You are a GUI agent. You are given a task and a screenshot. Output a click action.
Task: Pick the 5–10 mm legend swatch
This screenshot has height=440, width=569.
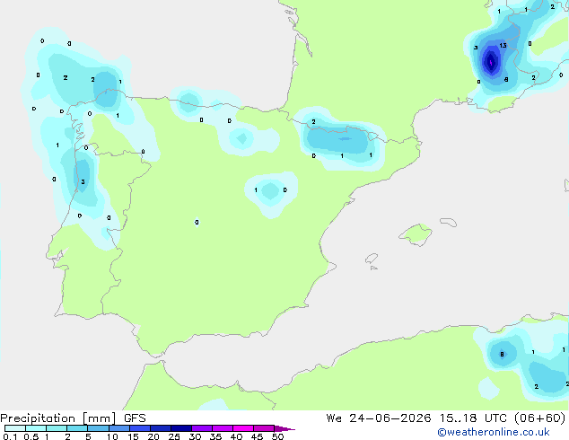click(99, 428)
